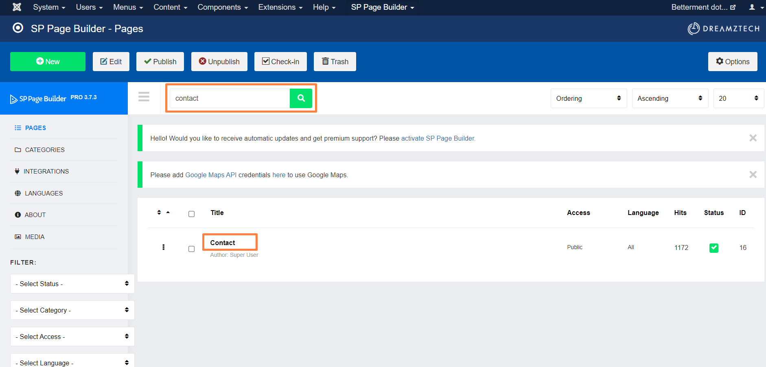Open the System menu
Screen dimensions: 766x367
tap(49, 7)
